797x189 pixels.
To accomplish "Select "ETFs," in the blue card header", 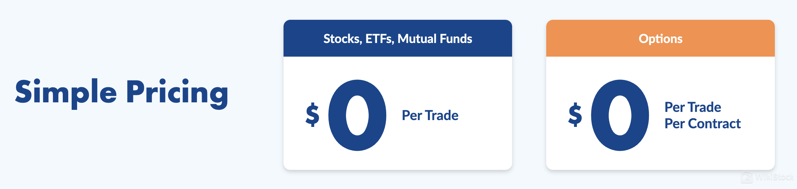I will tap(380, 39).
